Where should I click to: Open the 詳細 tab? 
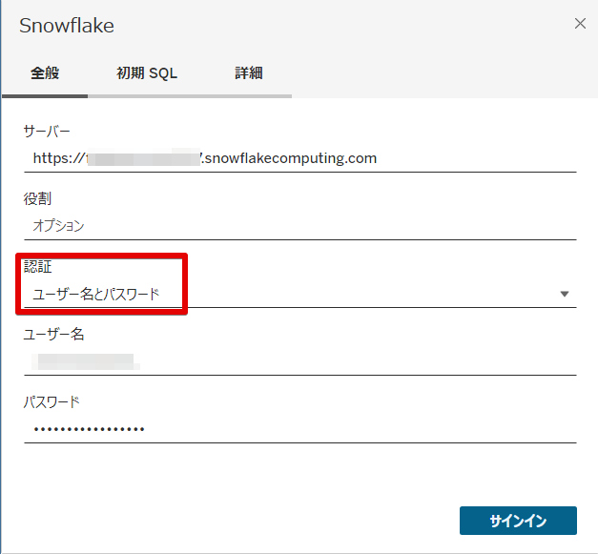(x=249, y=72)
